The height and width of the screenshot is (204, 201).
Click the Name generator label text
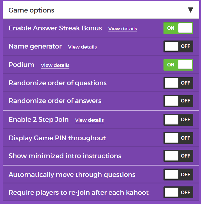[35, 46]
